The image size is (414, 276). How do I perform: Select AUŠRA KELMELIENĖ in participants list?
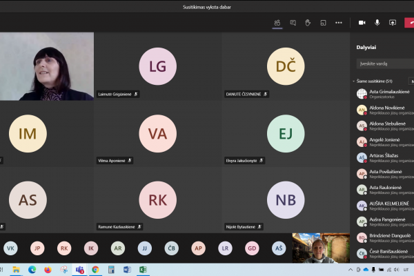(385, 206)
